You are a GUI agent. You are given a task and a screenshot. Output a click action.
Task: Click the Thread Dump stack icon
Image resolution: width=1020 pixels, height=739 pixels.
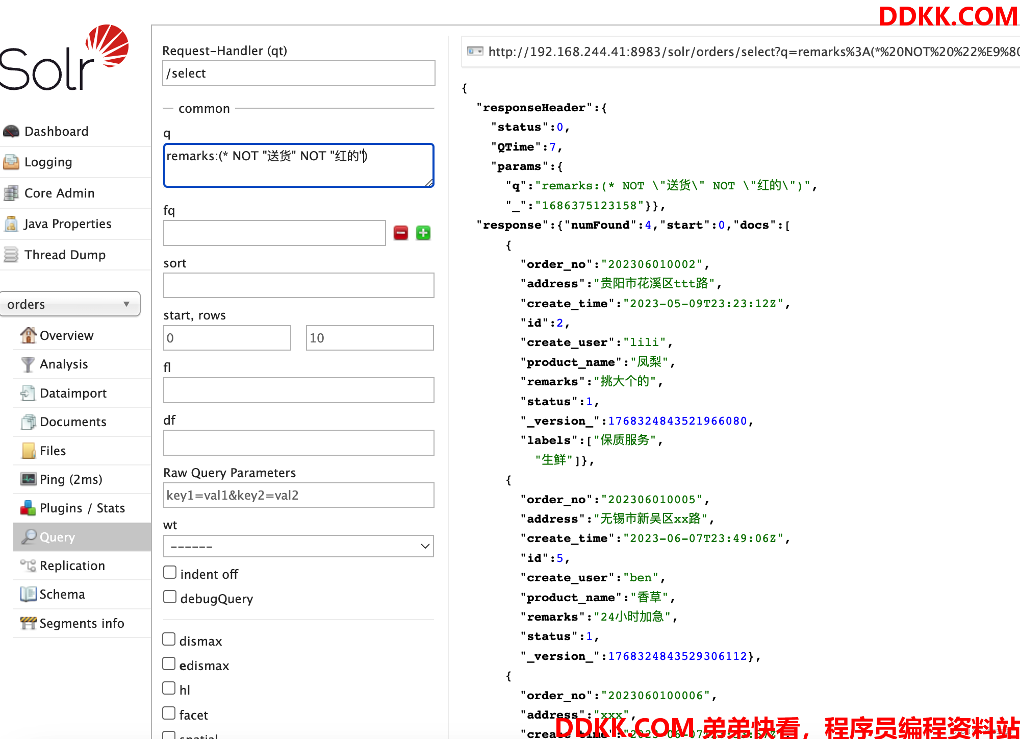coord(11,255)
